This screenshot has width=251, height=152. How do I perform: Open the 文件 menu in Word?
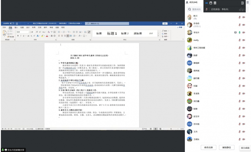[x=4, y=27]
